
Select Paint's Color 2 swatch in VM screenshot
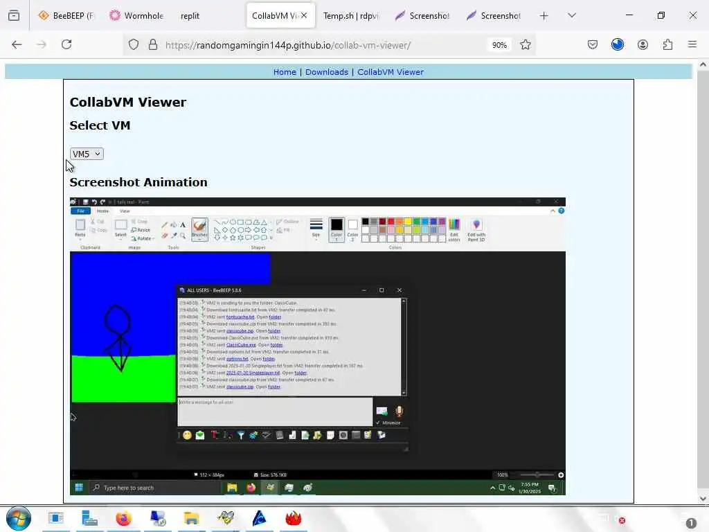coord(352,229)
